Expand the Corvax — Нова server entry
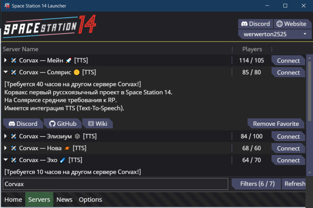The width and height of the screenshot is (313, 208). click(5, 148)
